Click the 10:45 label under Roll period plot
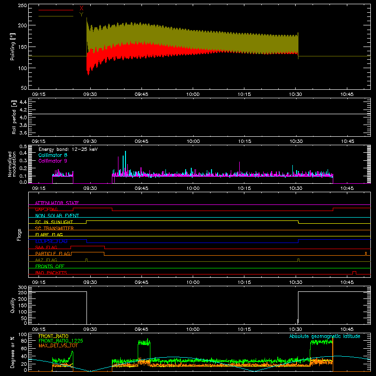The height and width of the screenshot is (376, 376). pyautogui.click(x=347, y=141)
